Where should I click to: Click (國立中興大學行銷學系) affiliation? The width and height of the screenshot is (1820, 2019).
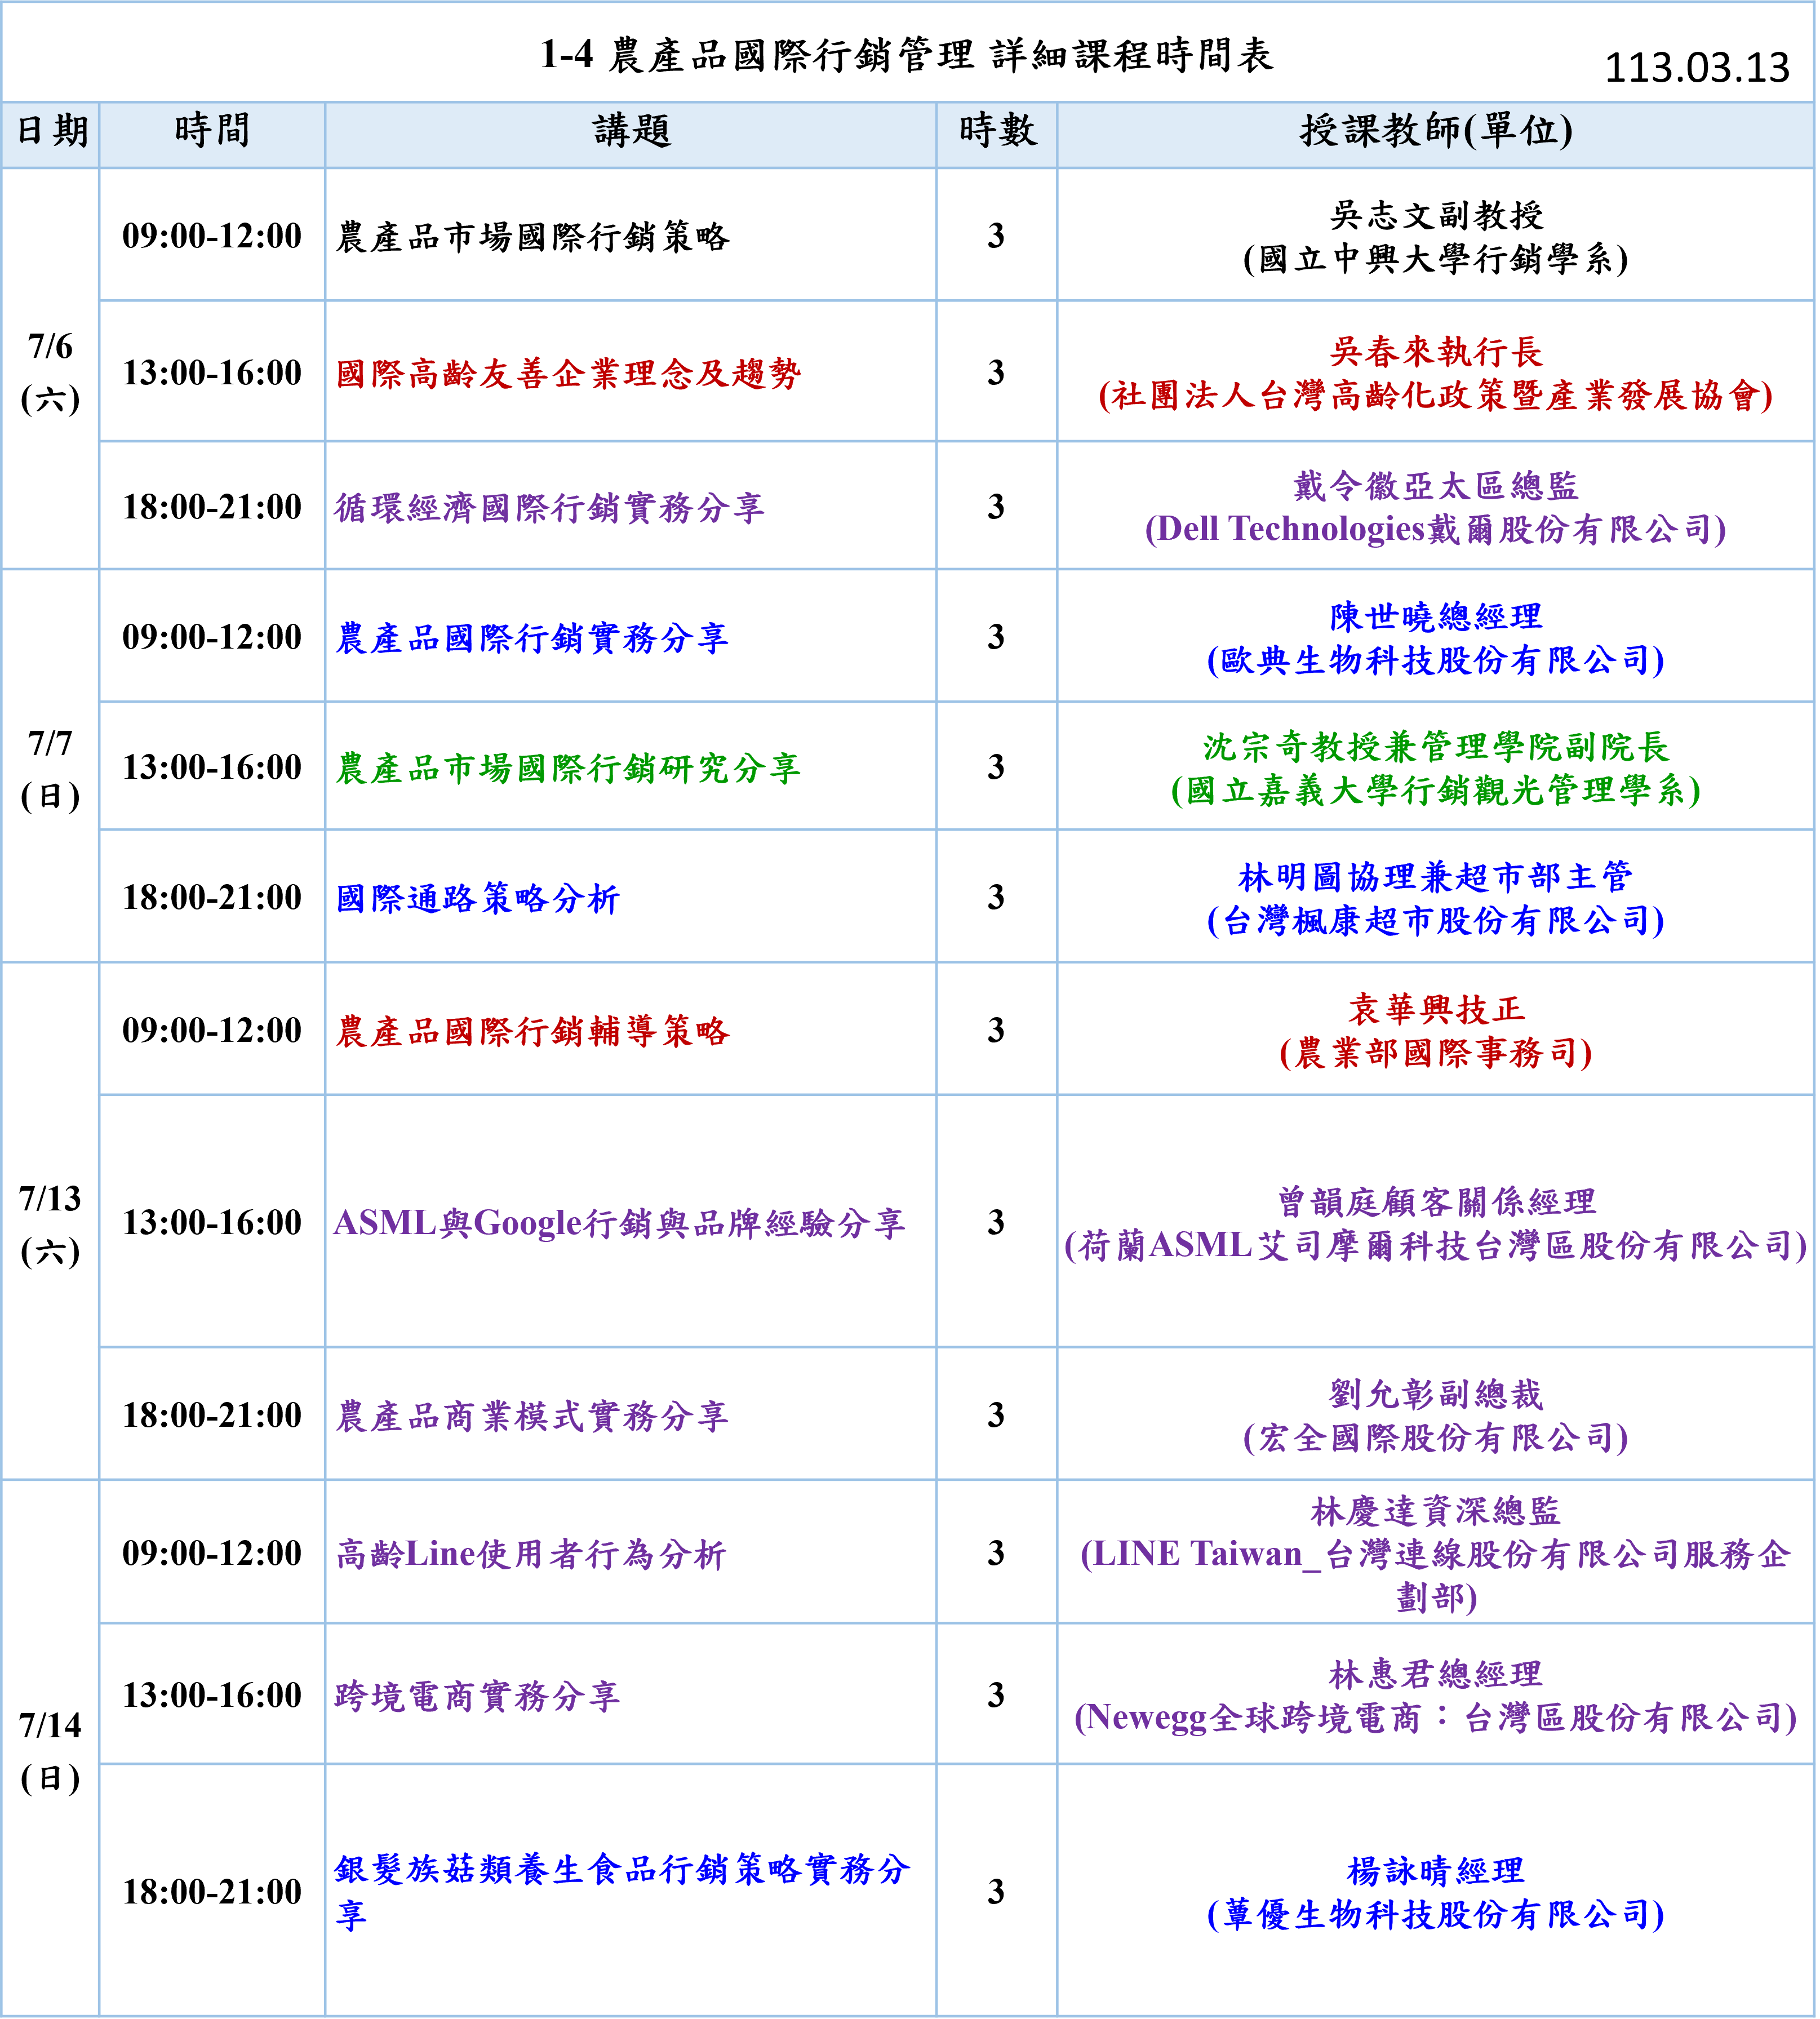pos(1436,259)
